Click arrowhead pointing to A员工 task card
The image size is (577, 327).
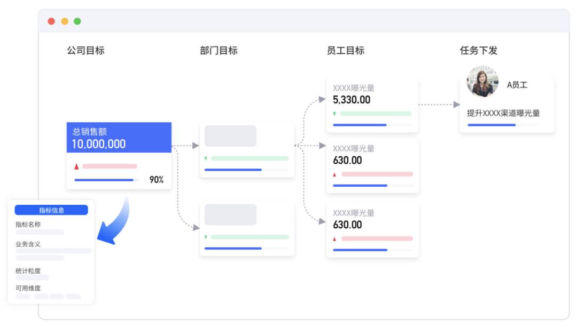pos(456,105)
